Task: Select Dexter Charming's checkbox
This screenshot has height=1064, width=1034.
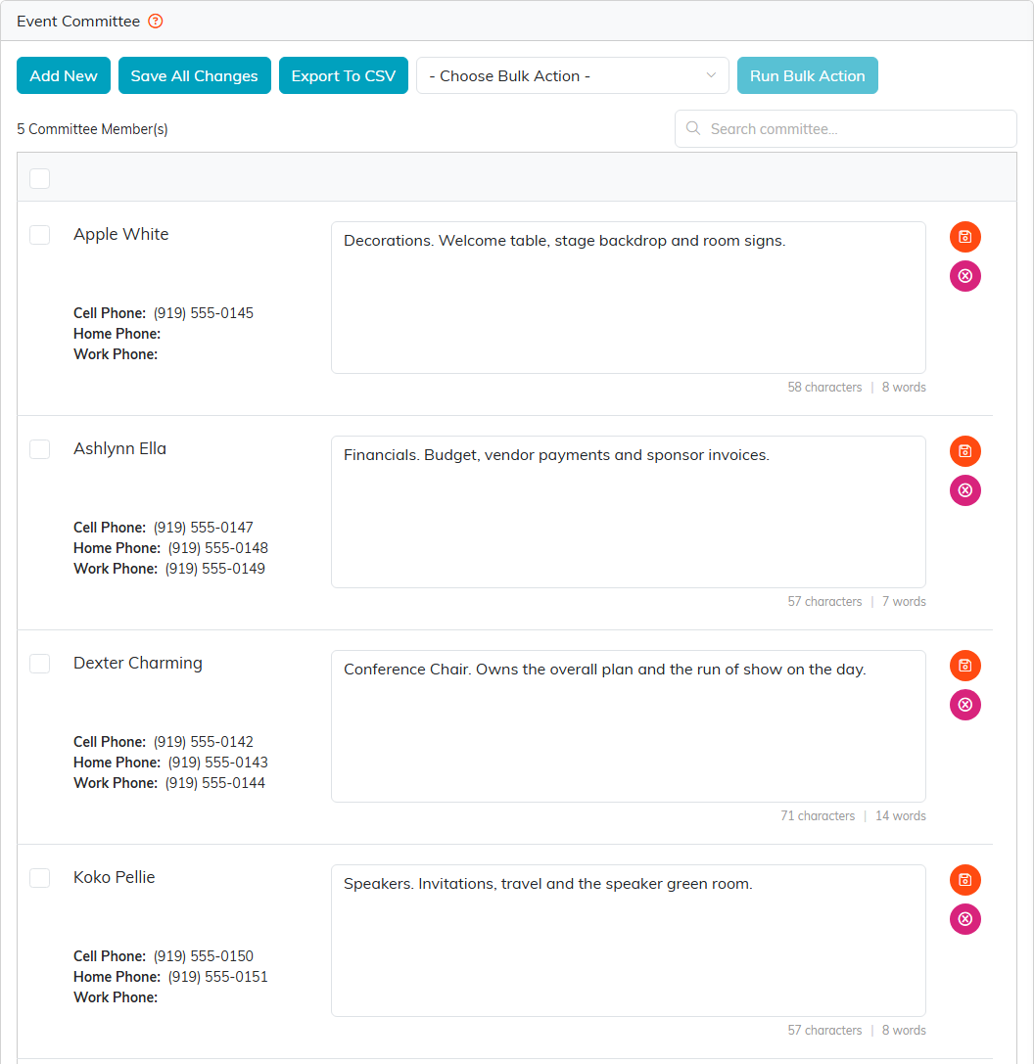Action: coord(40,664)
